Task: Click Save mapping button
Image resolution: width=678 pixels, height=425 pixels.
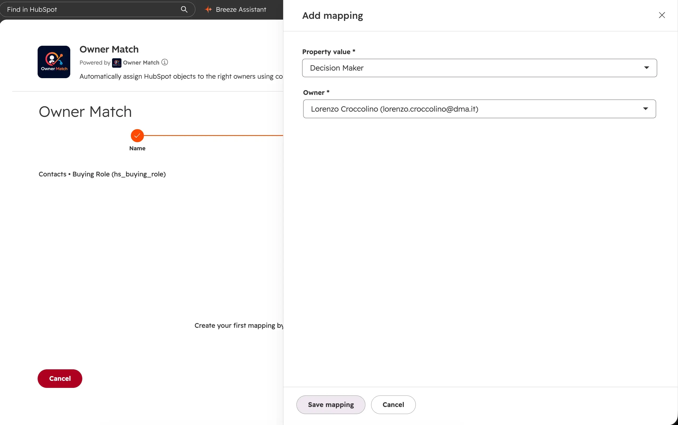Action: pos(331,404)
